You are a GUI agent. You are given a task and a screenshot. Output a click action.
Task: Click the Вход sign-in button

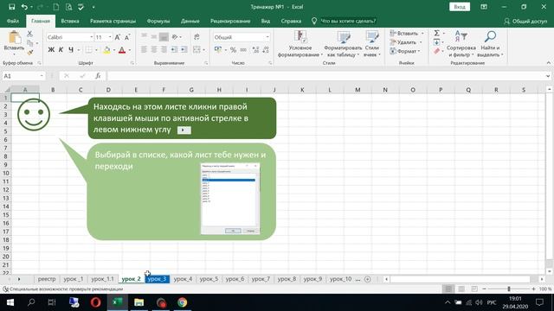460,7
